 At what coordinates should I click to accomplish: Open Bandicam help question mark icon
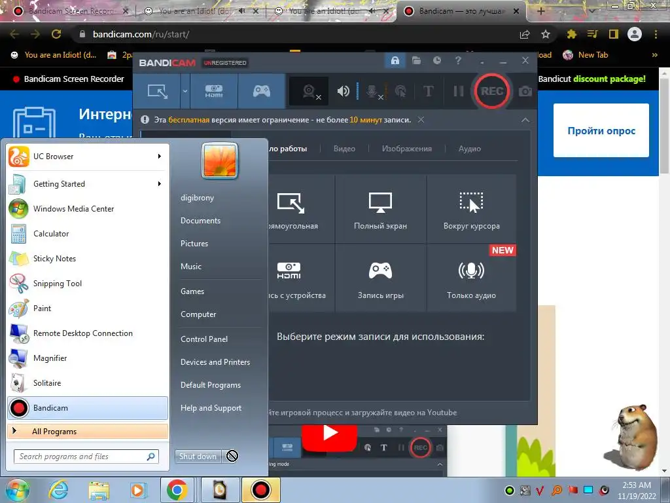tap(458, 61)
